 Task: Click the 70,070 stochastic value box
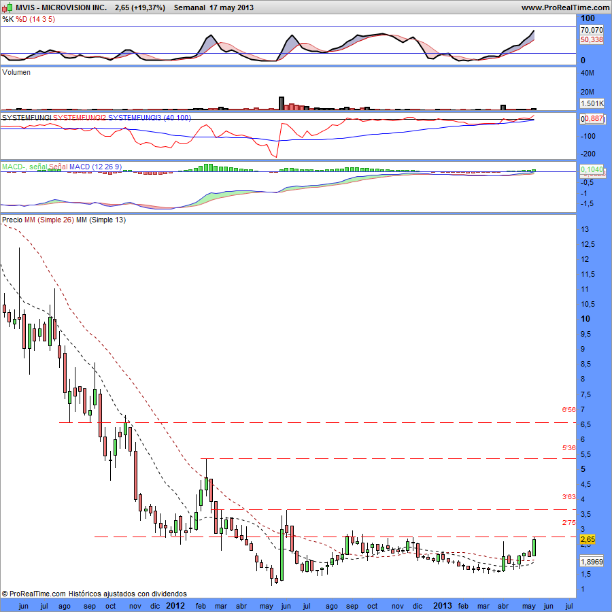pos(592,30)
